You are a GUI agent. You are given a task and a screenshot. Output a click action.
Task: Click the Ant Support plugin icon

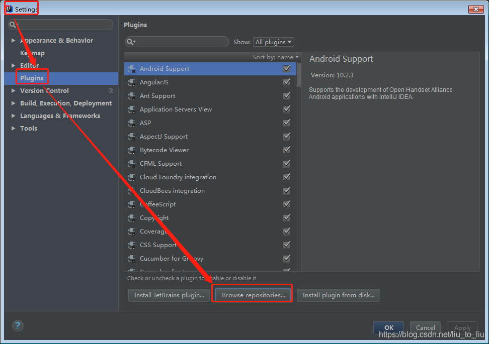pyautogui.click(x=132, y=96)
